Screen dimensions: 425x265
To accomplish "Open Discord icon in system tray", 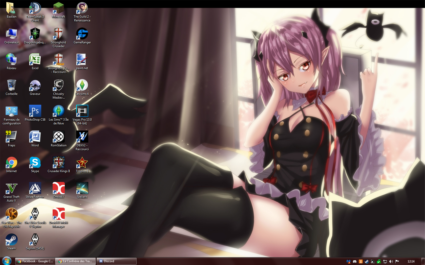I will tap(355, 261).
